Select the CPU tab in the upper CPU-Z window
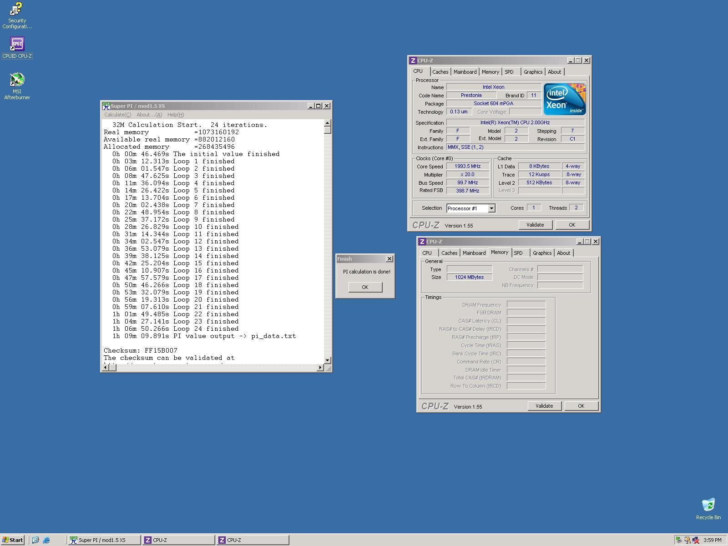Viewport: 728px width, 546px height. coord(418,71)
